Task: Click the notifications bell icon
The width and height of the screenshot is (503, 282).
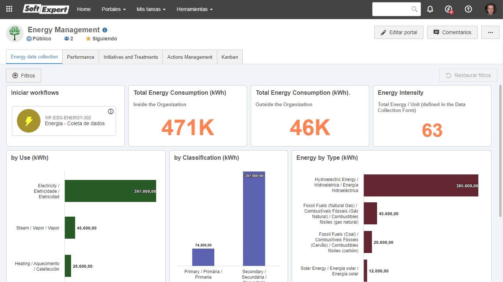Action: click(x=430, y=9)
